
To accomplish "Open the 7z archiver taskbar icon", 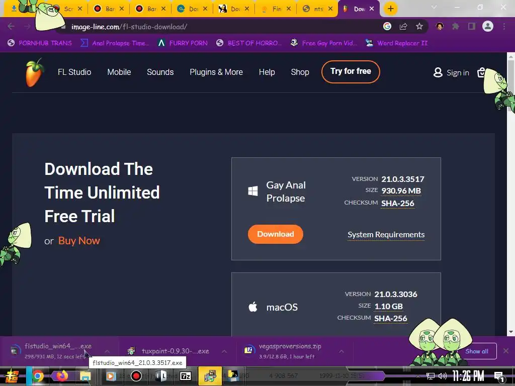I will coord(186,376).
